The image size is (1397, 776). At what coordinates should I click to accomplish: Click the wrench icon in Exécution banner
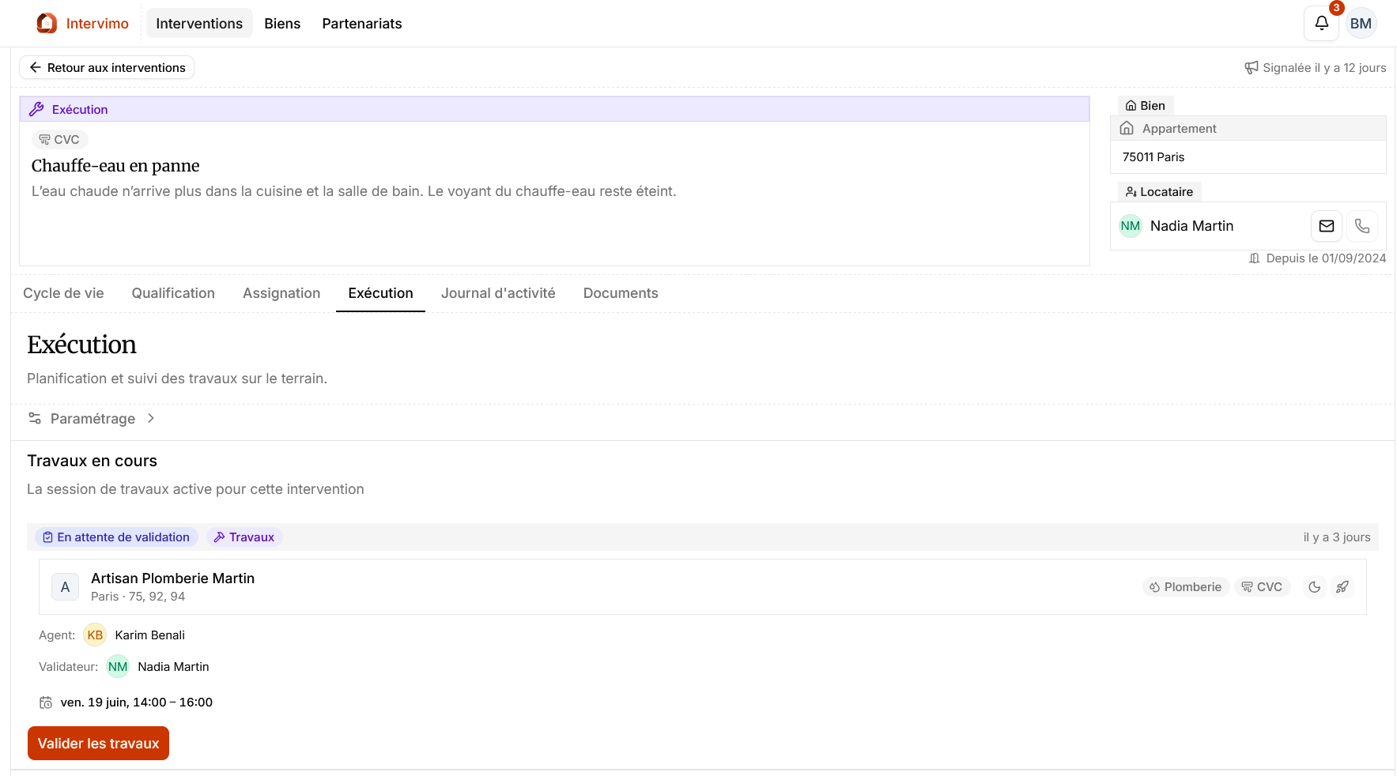[x=36, y=109]
